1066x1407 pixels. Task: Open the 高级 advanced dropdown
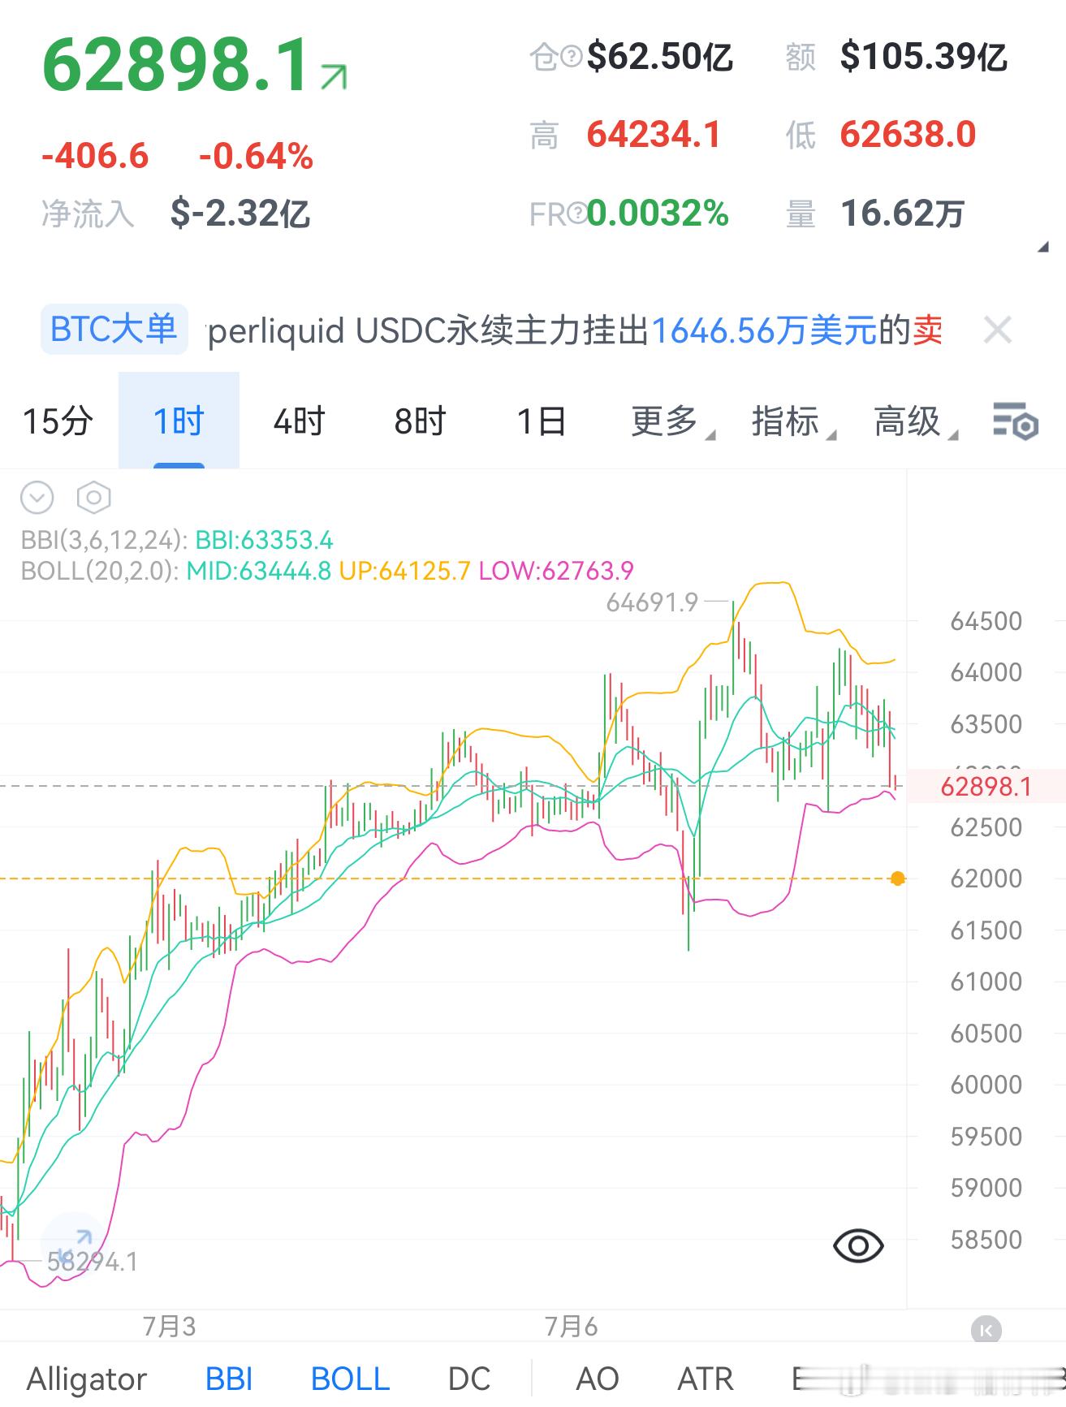point(915,421)
